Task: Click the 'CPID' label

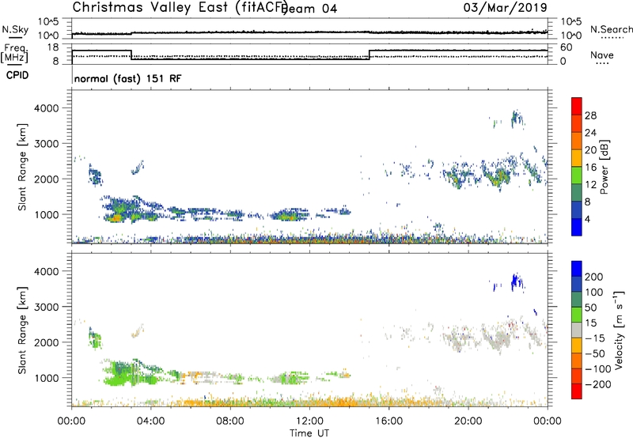Action: point(17,75)
